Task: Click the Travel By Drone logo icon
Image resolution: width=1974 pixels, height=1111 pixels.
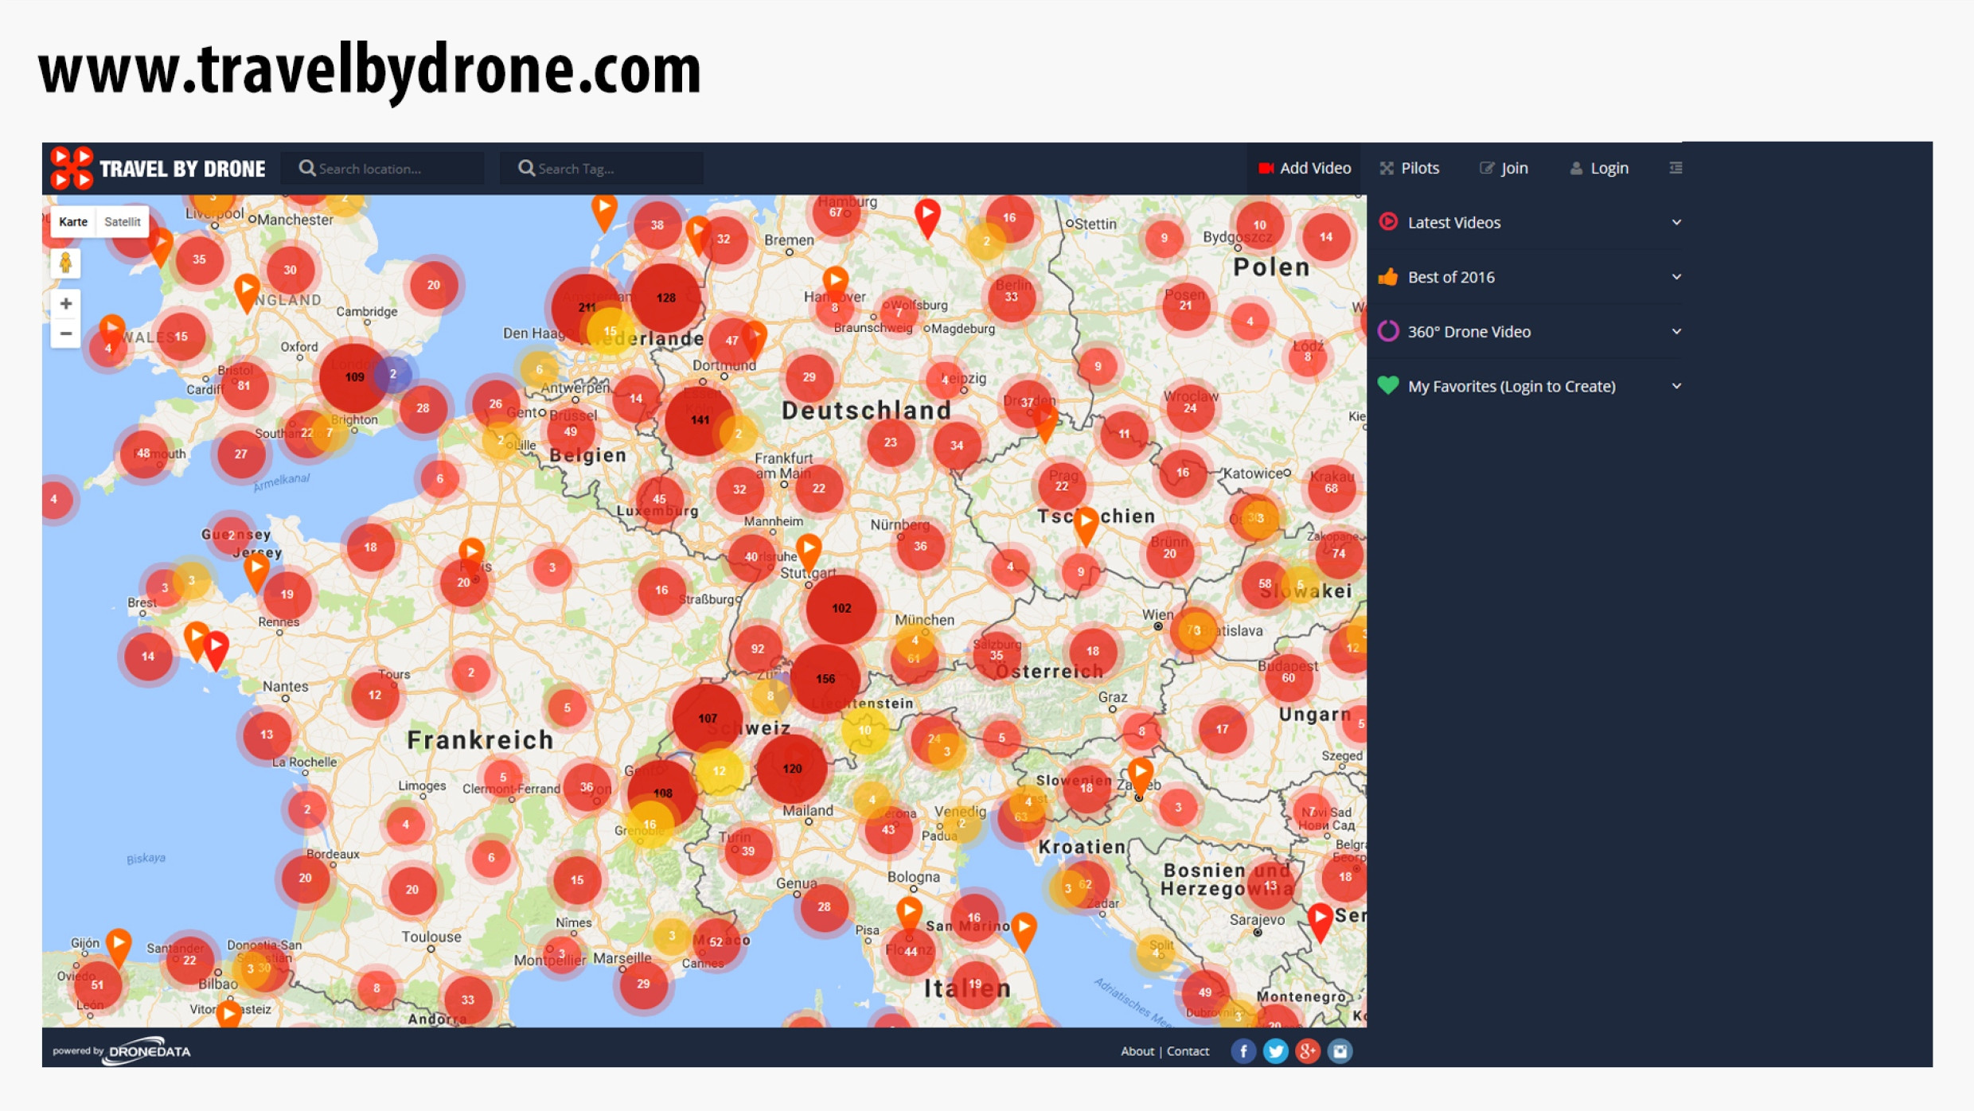Action: (x=72, y=168)
